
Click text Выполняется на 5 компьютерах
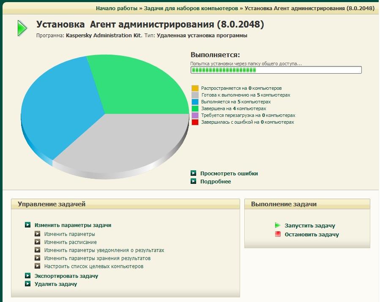point(236,102)
